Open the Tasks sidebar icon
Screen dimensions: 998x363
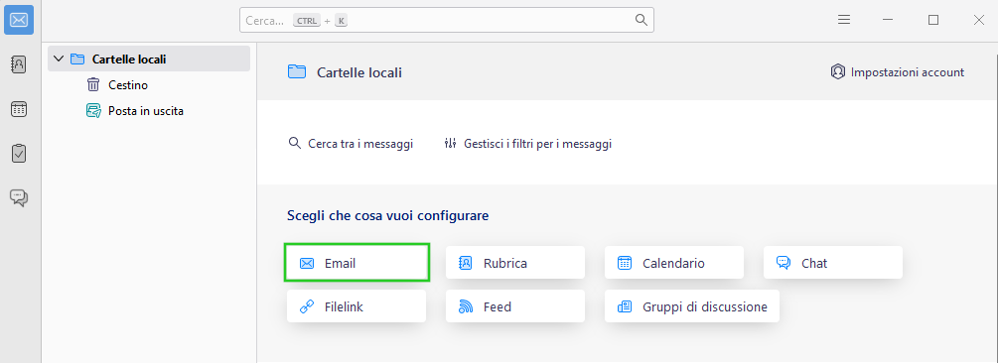coord(19,153)
